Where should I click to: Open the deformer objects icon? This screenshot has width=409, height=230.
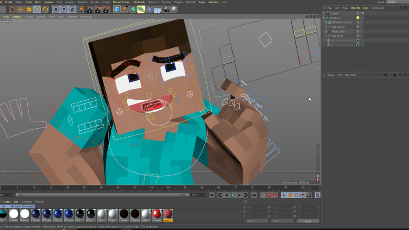(149, 10)
